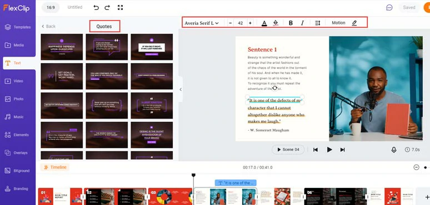Screen dimensions: 430x205
Task: Open the 16:9 aspect ratio selector
Action: 51,8
